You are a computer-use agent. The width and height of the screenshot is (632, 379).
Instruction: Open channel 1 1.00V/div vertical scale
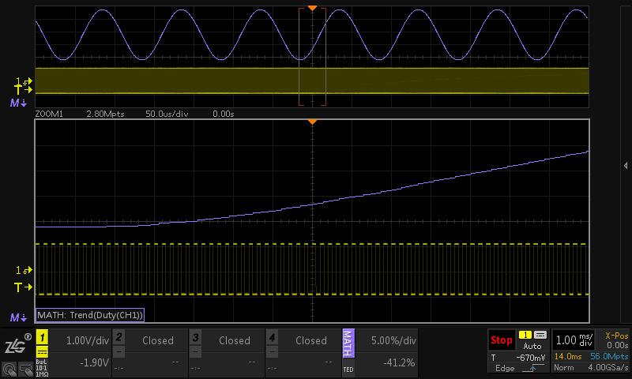[x=88, y=341]
